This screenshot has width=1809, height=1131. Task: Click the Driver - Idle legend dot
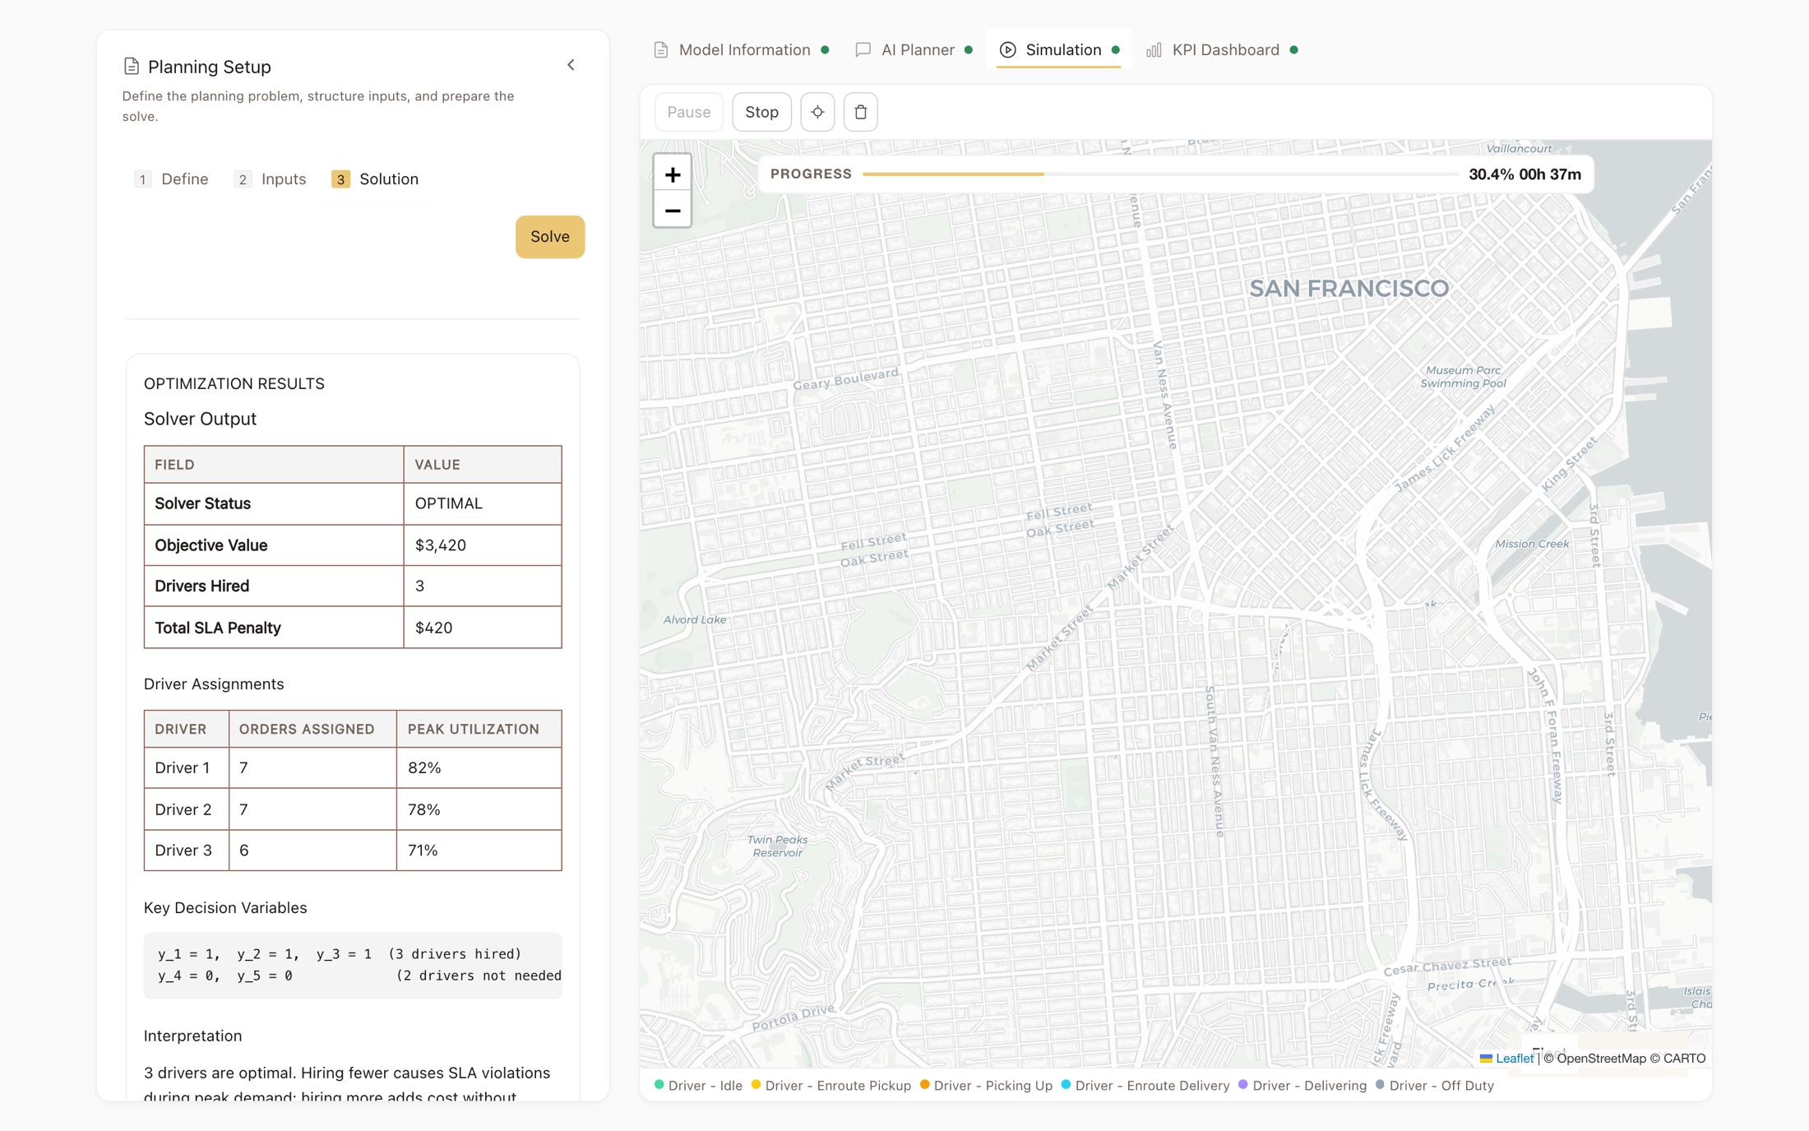pyautogui.click(x=659, y=1084)
